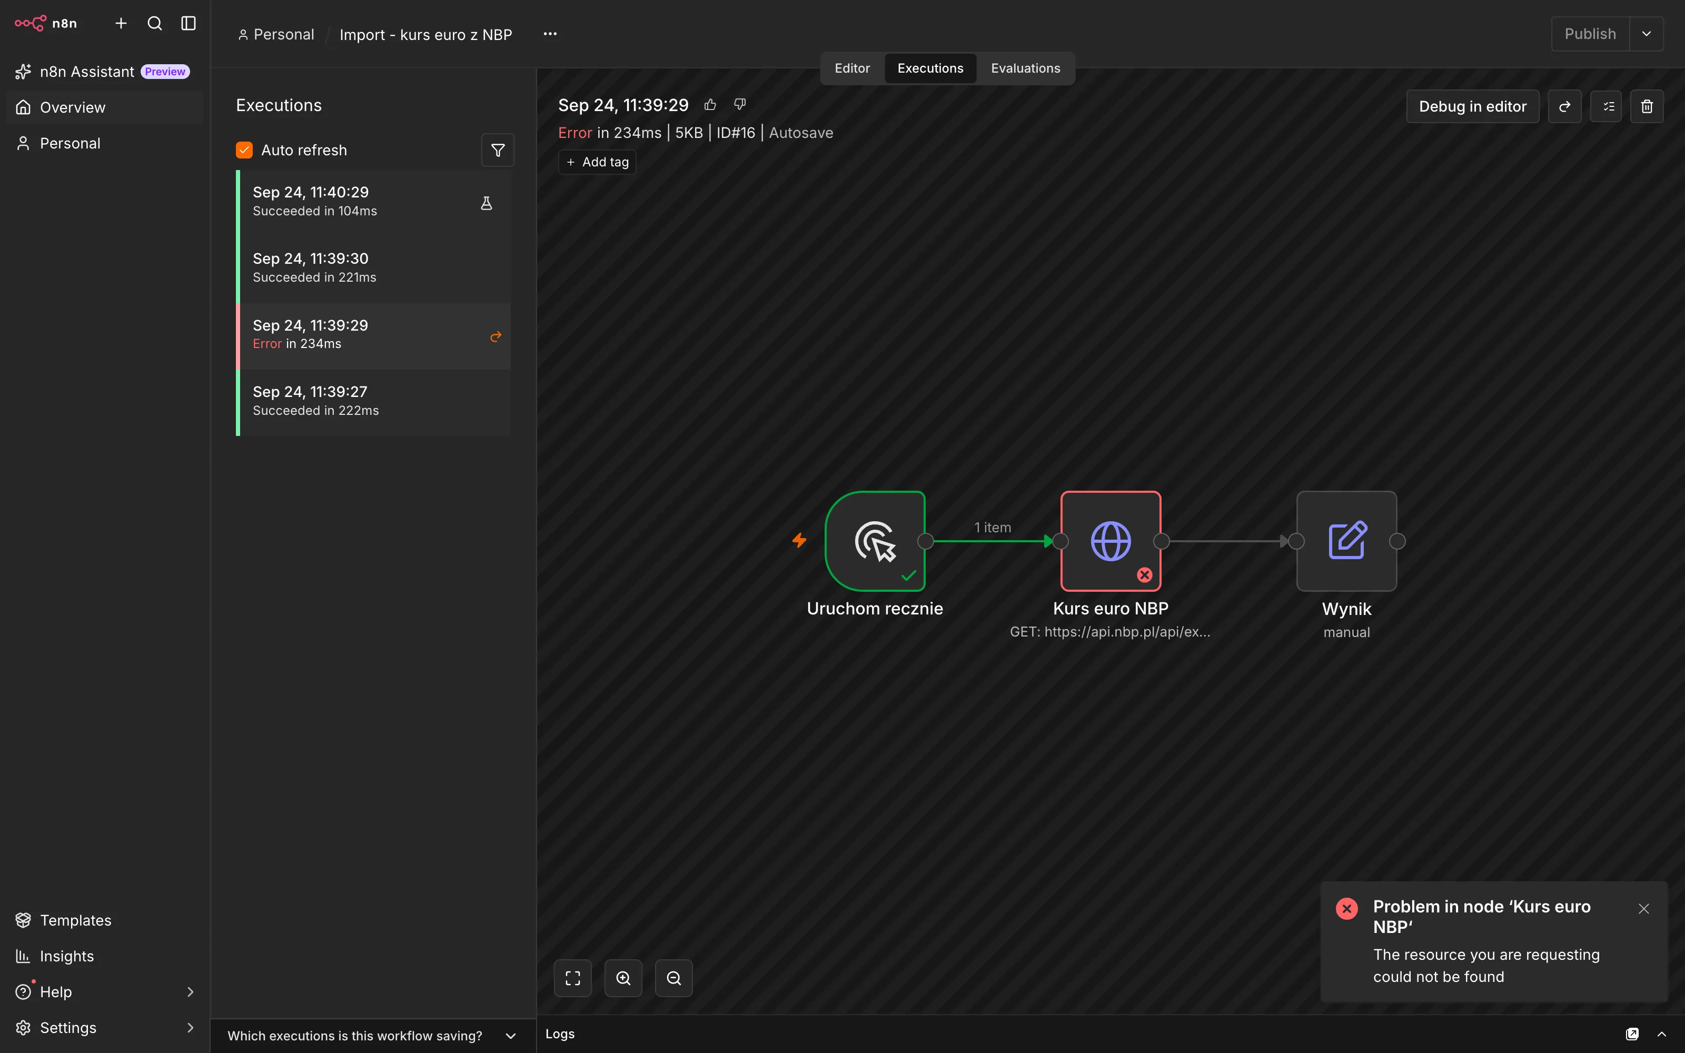Click retry execution button in header
This screenshot has width=1685, height=1053.
tap(1564, 106)
